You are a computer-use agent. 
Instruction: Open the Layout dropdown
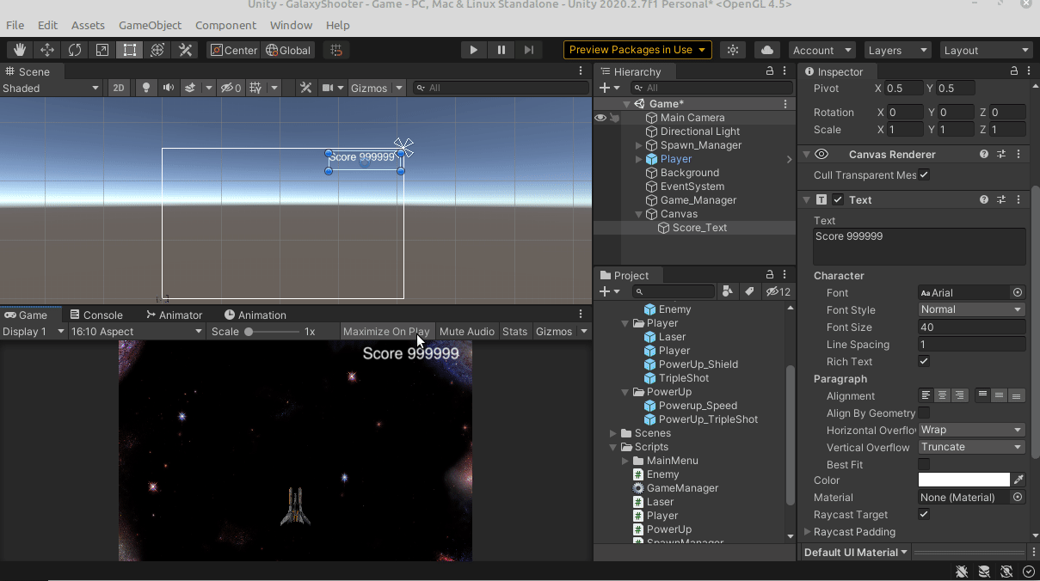click(x=987, y=50)
